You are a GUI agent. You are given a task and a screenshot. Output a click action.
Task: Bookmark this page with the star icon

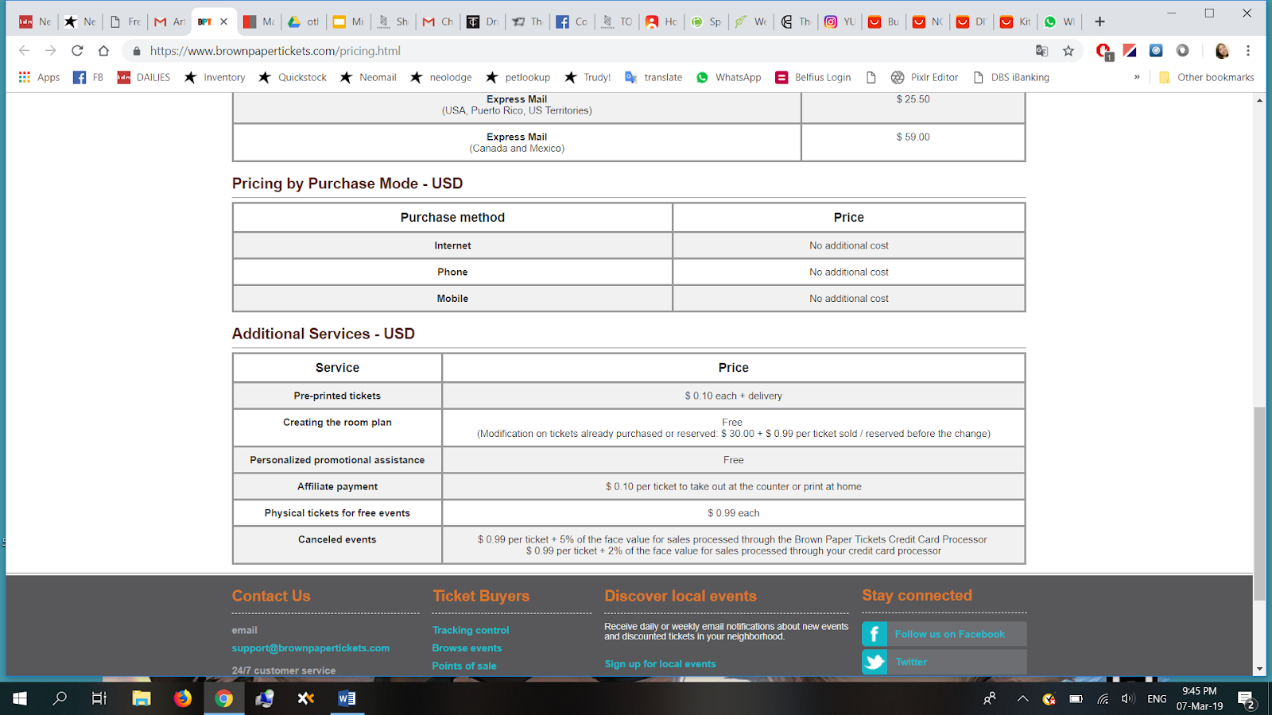(x=1068, y=51)
